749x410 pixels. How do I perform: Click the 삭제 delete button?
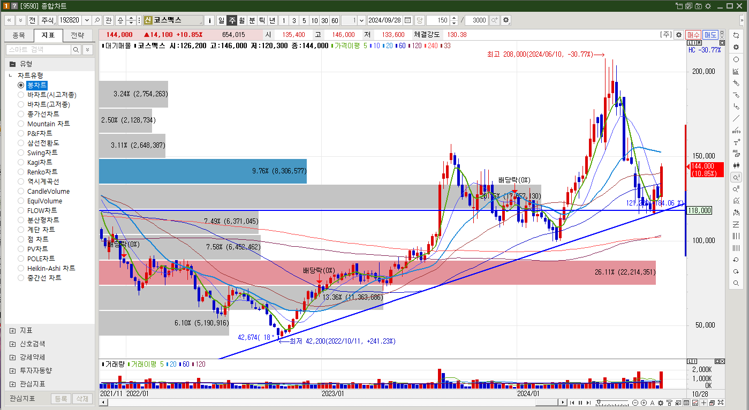pyautogui.click(x=81, y=399)
